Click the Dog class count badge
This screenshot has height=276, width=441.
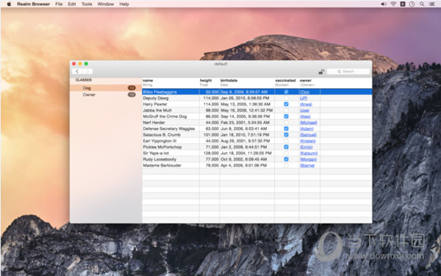(132, 88)
